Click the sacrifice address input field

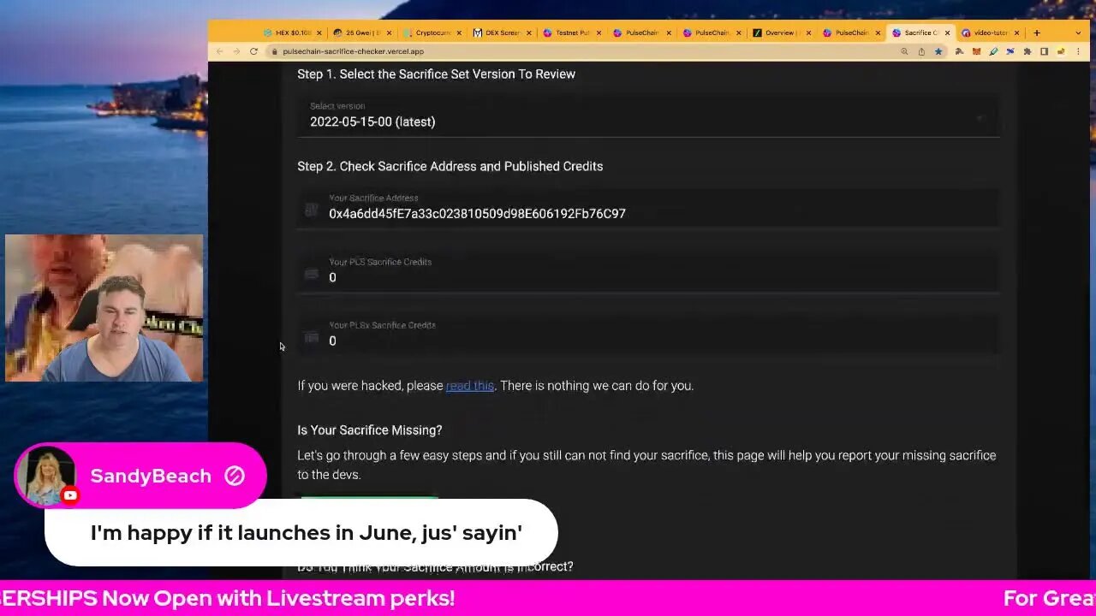coord(648,207)
